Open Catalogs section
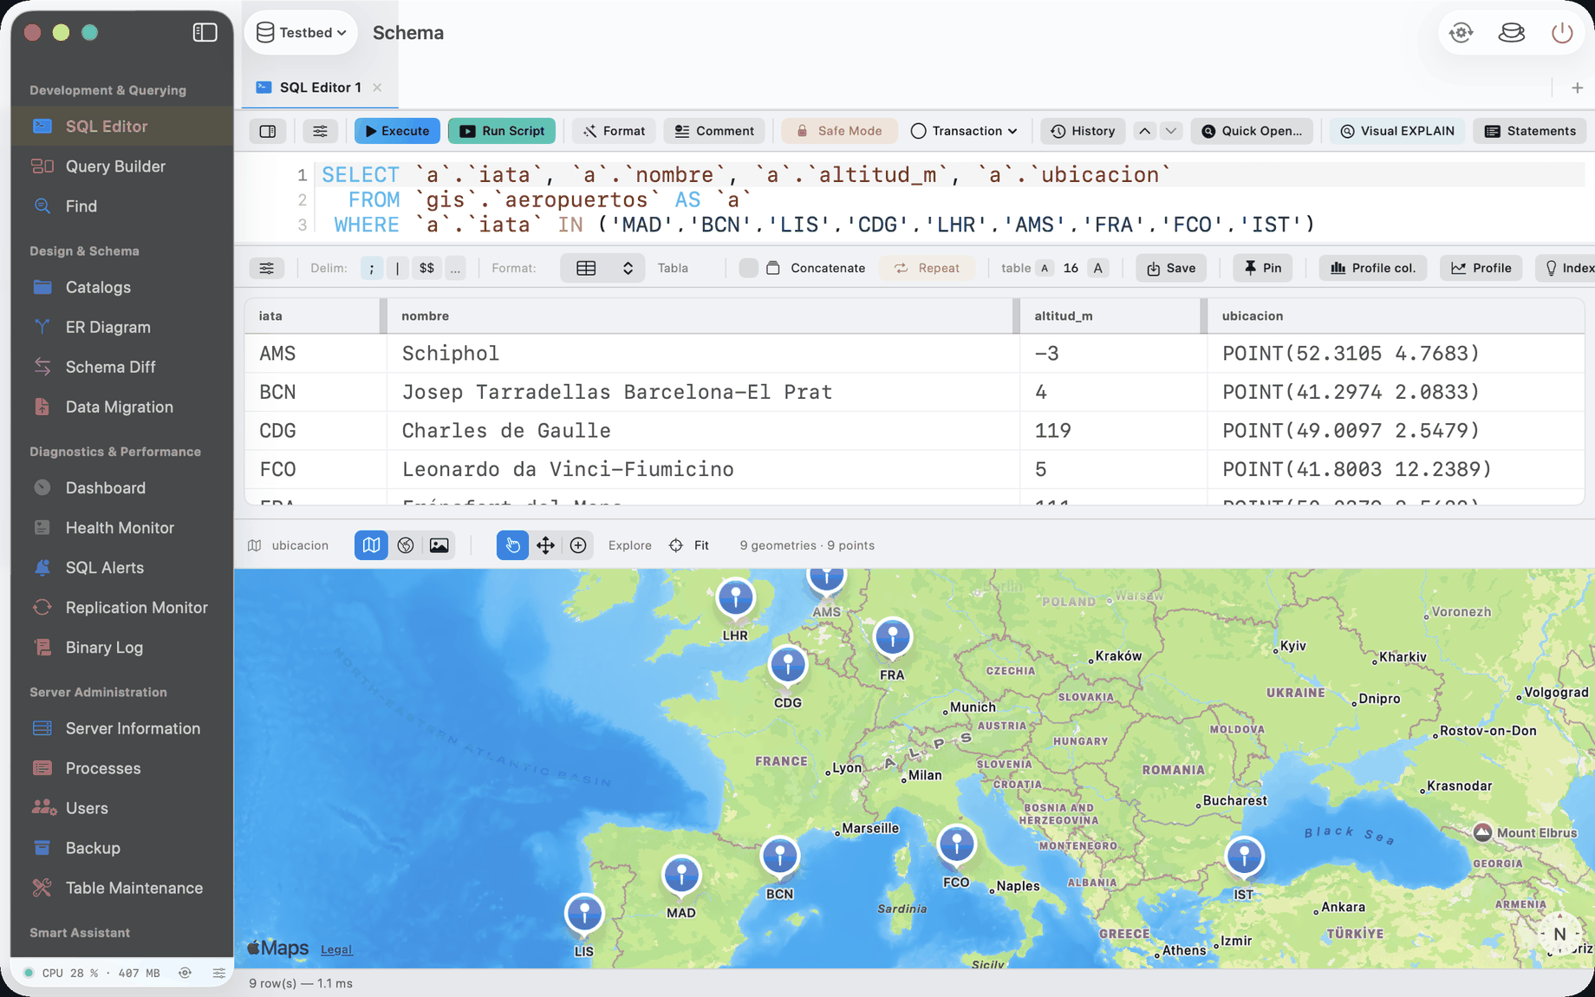Viewport: 1595px width, 997px height. click(x=121, y=287)
